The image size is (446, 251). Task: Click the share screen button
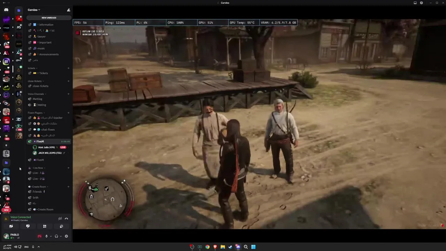pos(28,227)
